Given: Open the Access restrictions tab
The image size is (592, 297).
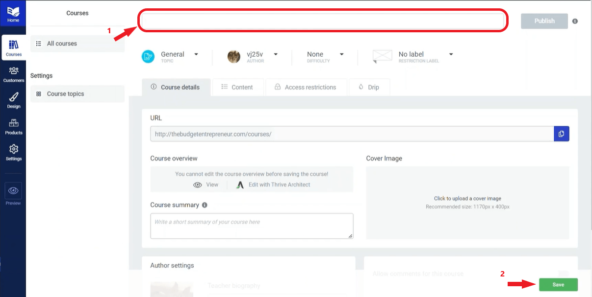Looking at the screenshot, I should coord(306,87).
